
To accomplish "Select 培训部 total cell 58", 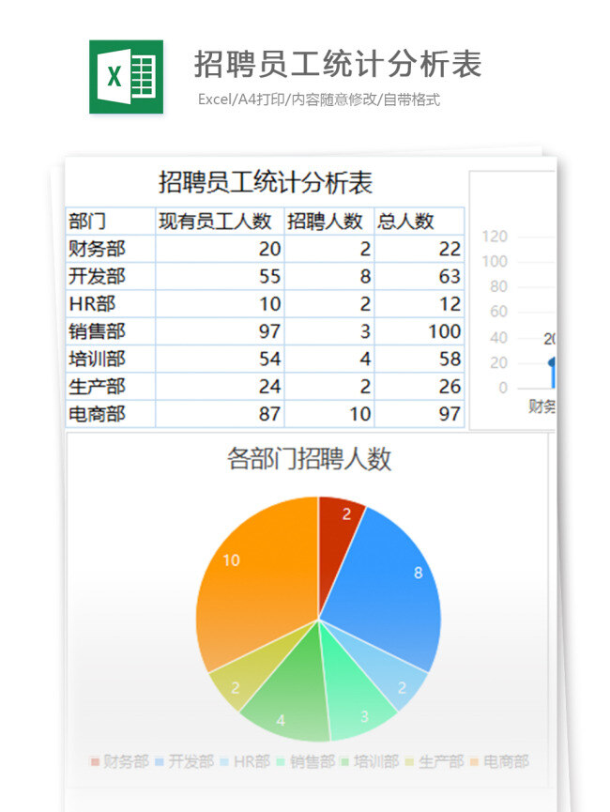I will [419, 359].
